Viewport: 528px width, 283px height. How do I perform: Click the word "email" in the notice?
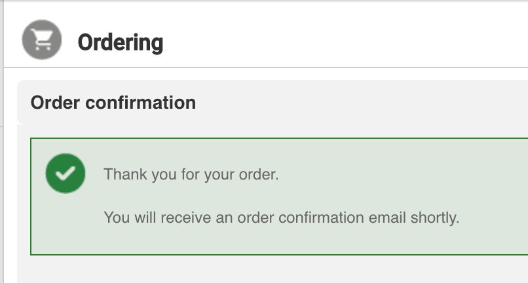pyautogui.click(x=387, y=217)
